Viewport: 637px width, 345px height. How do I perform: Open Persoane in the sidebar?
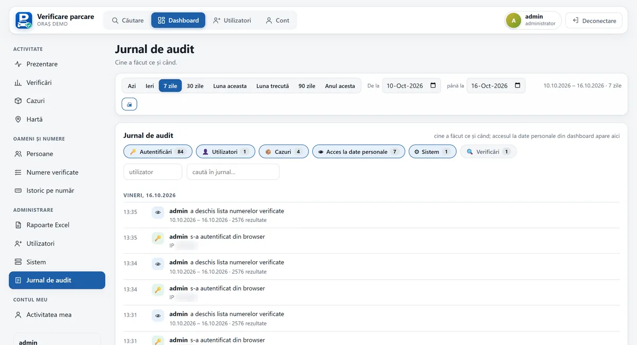point(57,154)
